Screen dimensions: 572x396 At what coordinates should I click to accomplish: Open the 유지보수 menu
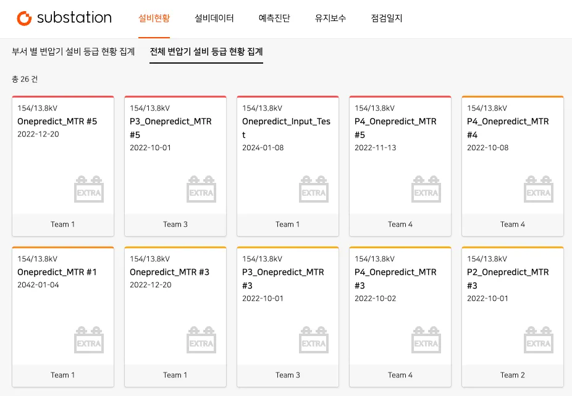[x=330, y=19]
